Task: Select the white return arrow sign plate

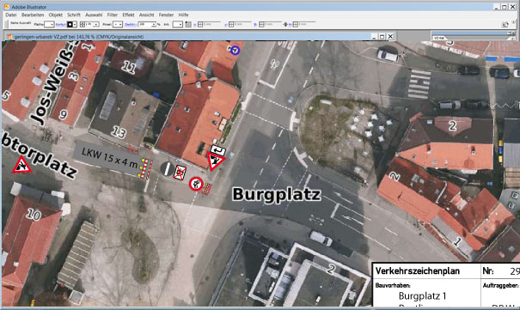Action: [217, 150]
